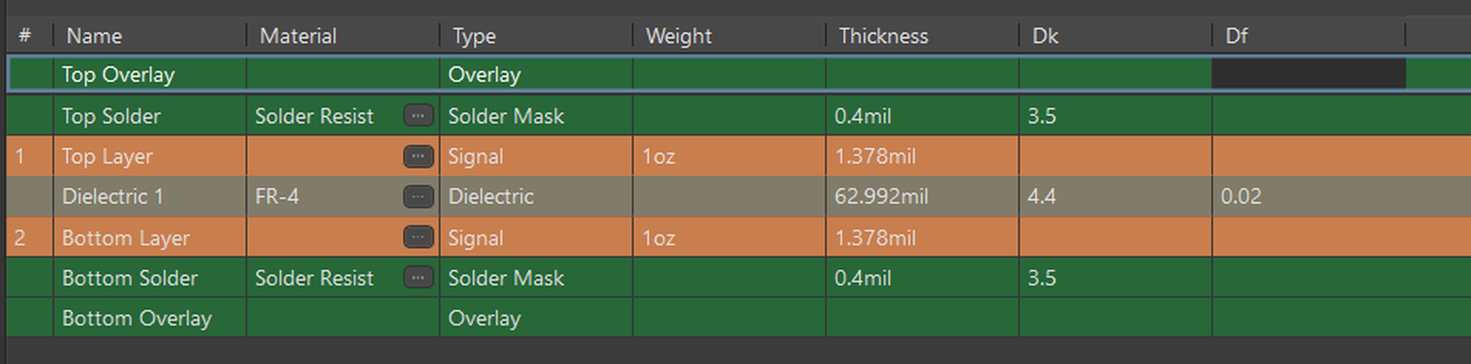The width and height of the screenshot is (1471, 364).
Task: Change the Top Layer Signal type cell
Action: [x=536, y=157]
